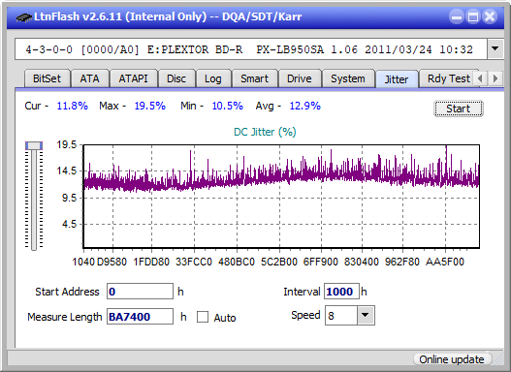Click the Online update button
Screen dimensions: 511x372
point(452,359)
